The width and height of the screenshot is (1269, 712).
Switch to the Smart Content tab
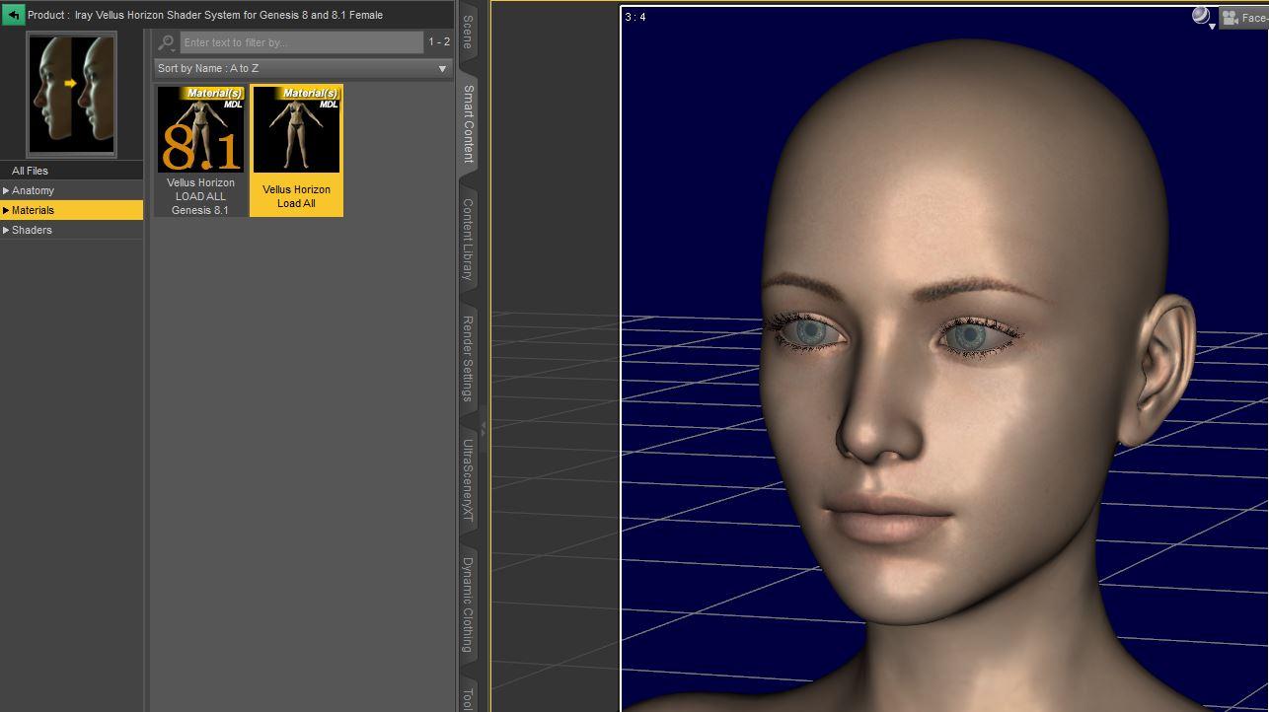click(468, 124)
